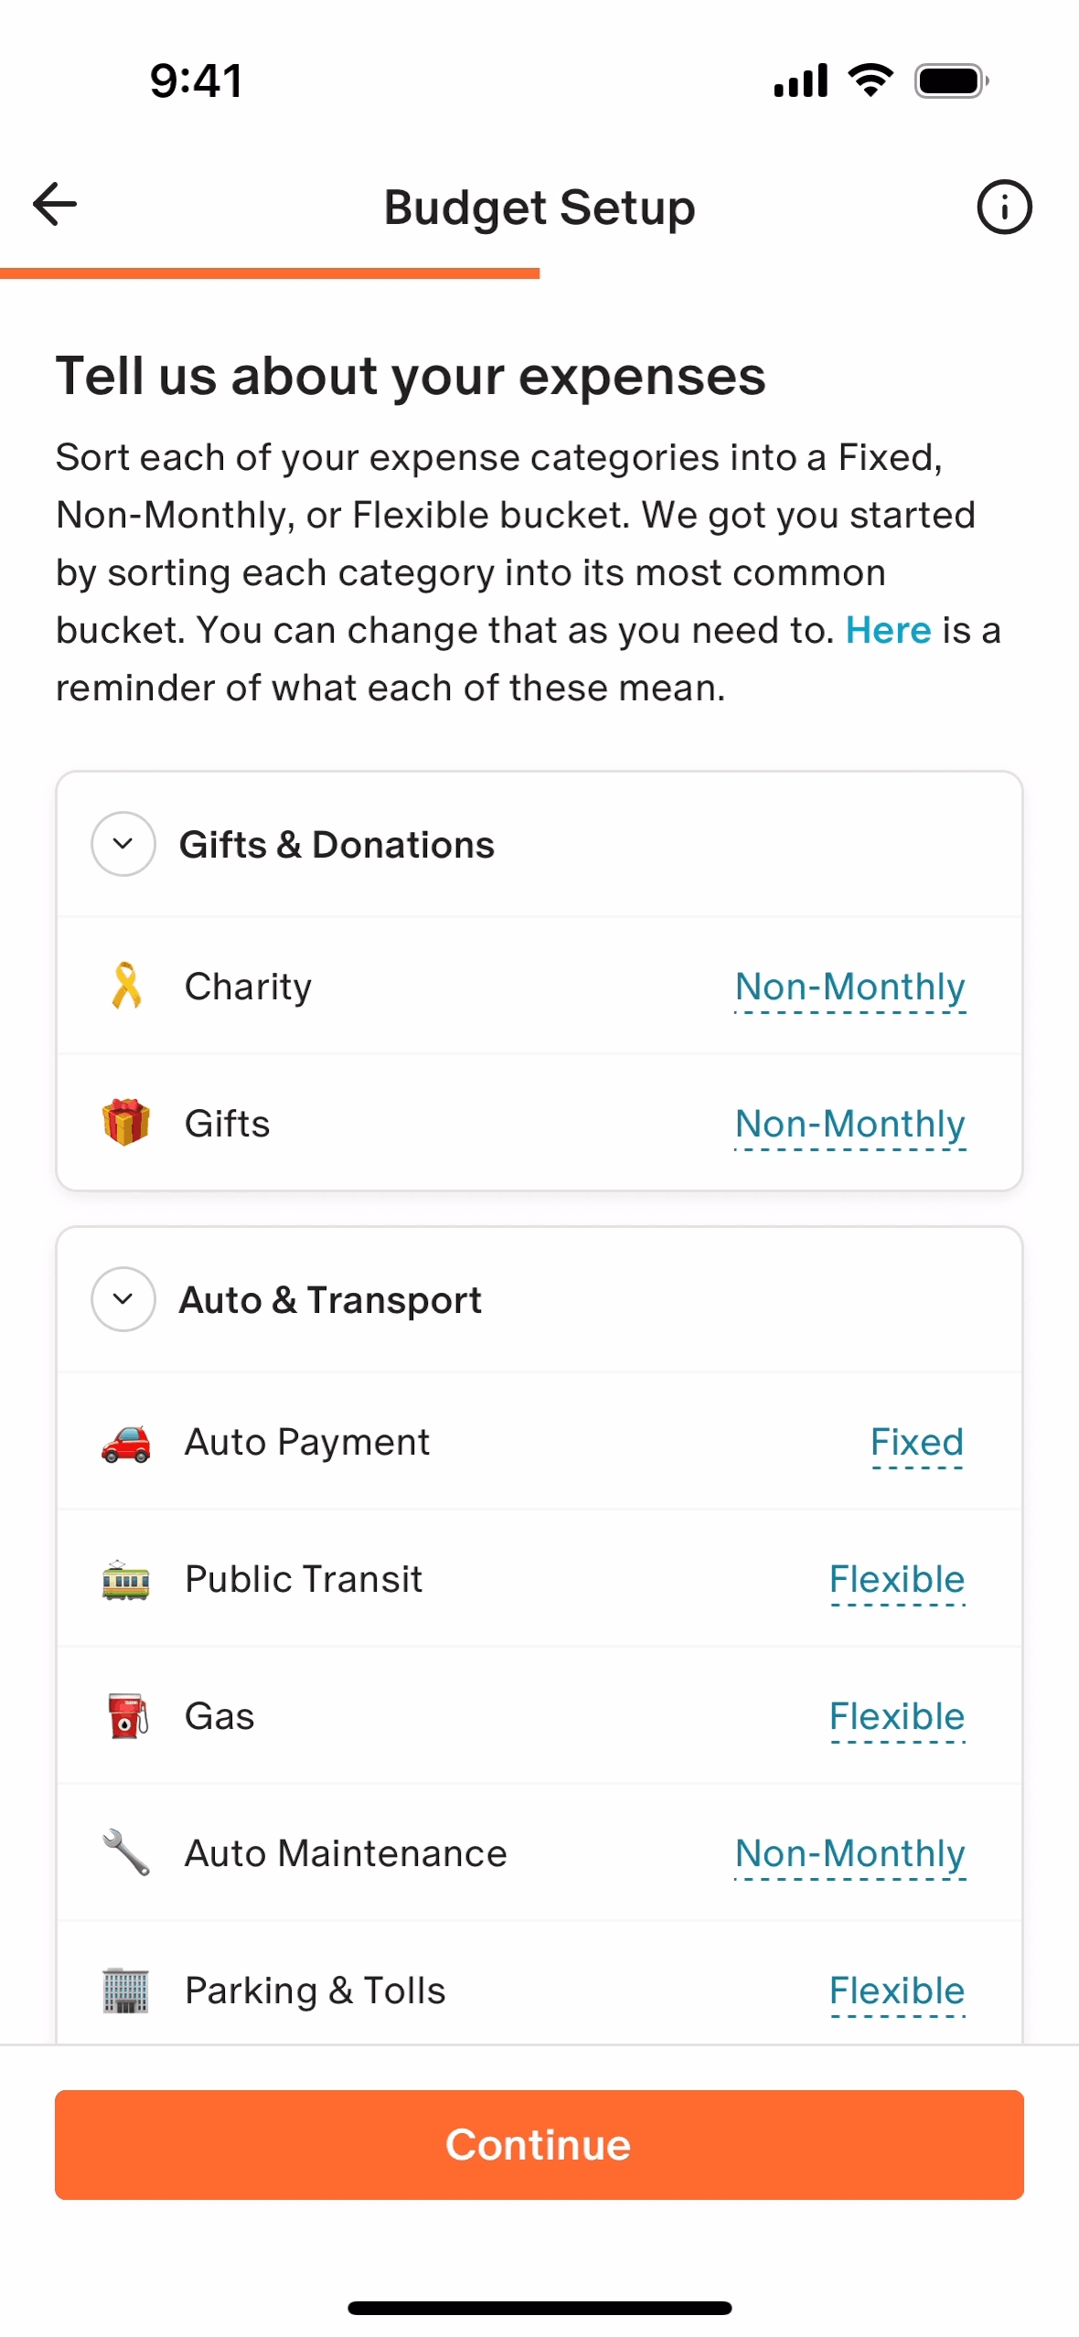Collapse the Gifts & Donations section

[123, 844]
